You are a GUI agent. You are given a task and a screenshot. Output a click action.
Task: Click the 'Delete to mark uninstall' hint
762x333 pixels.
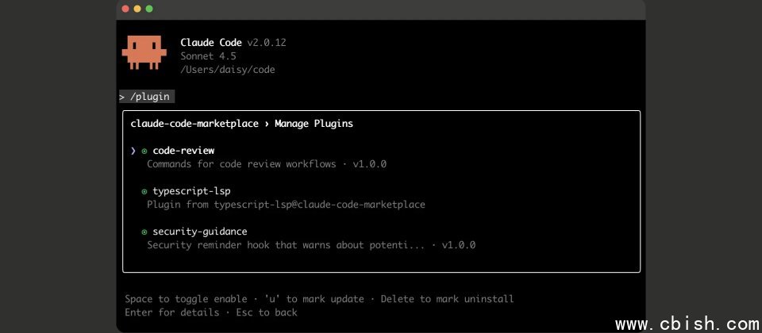447,299
